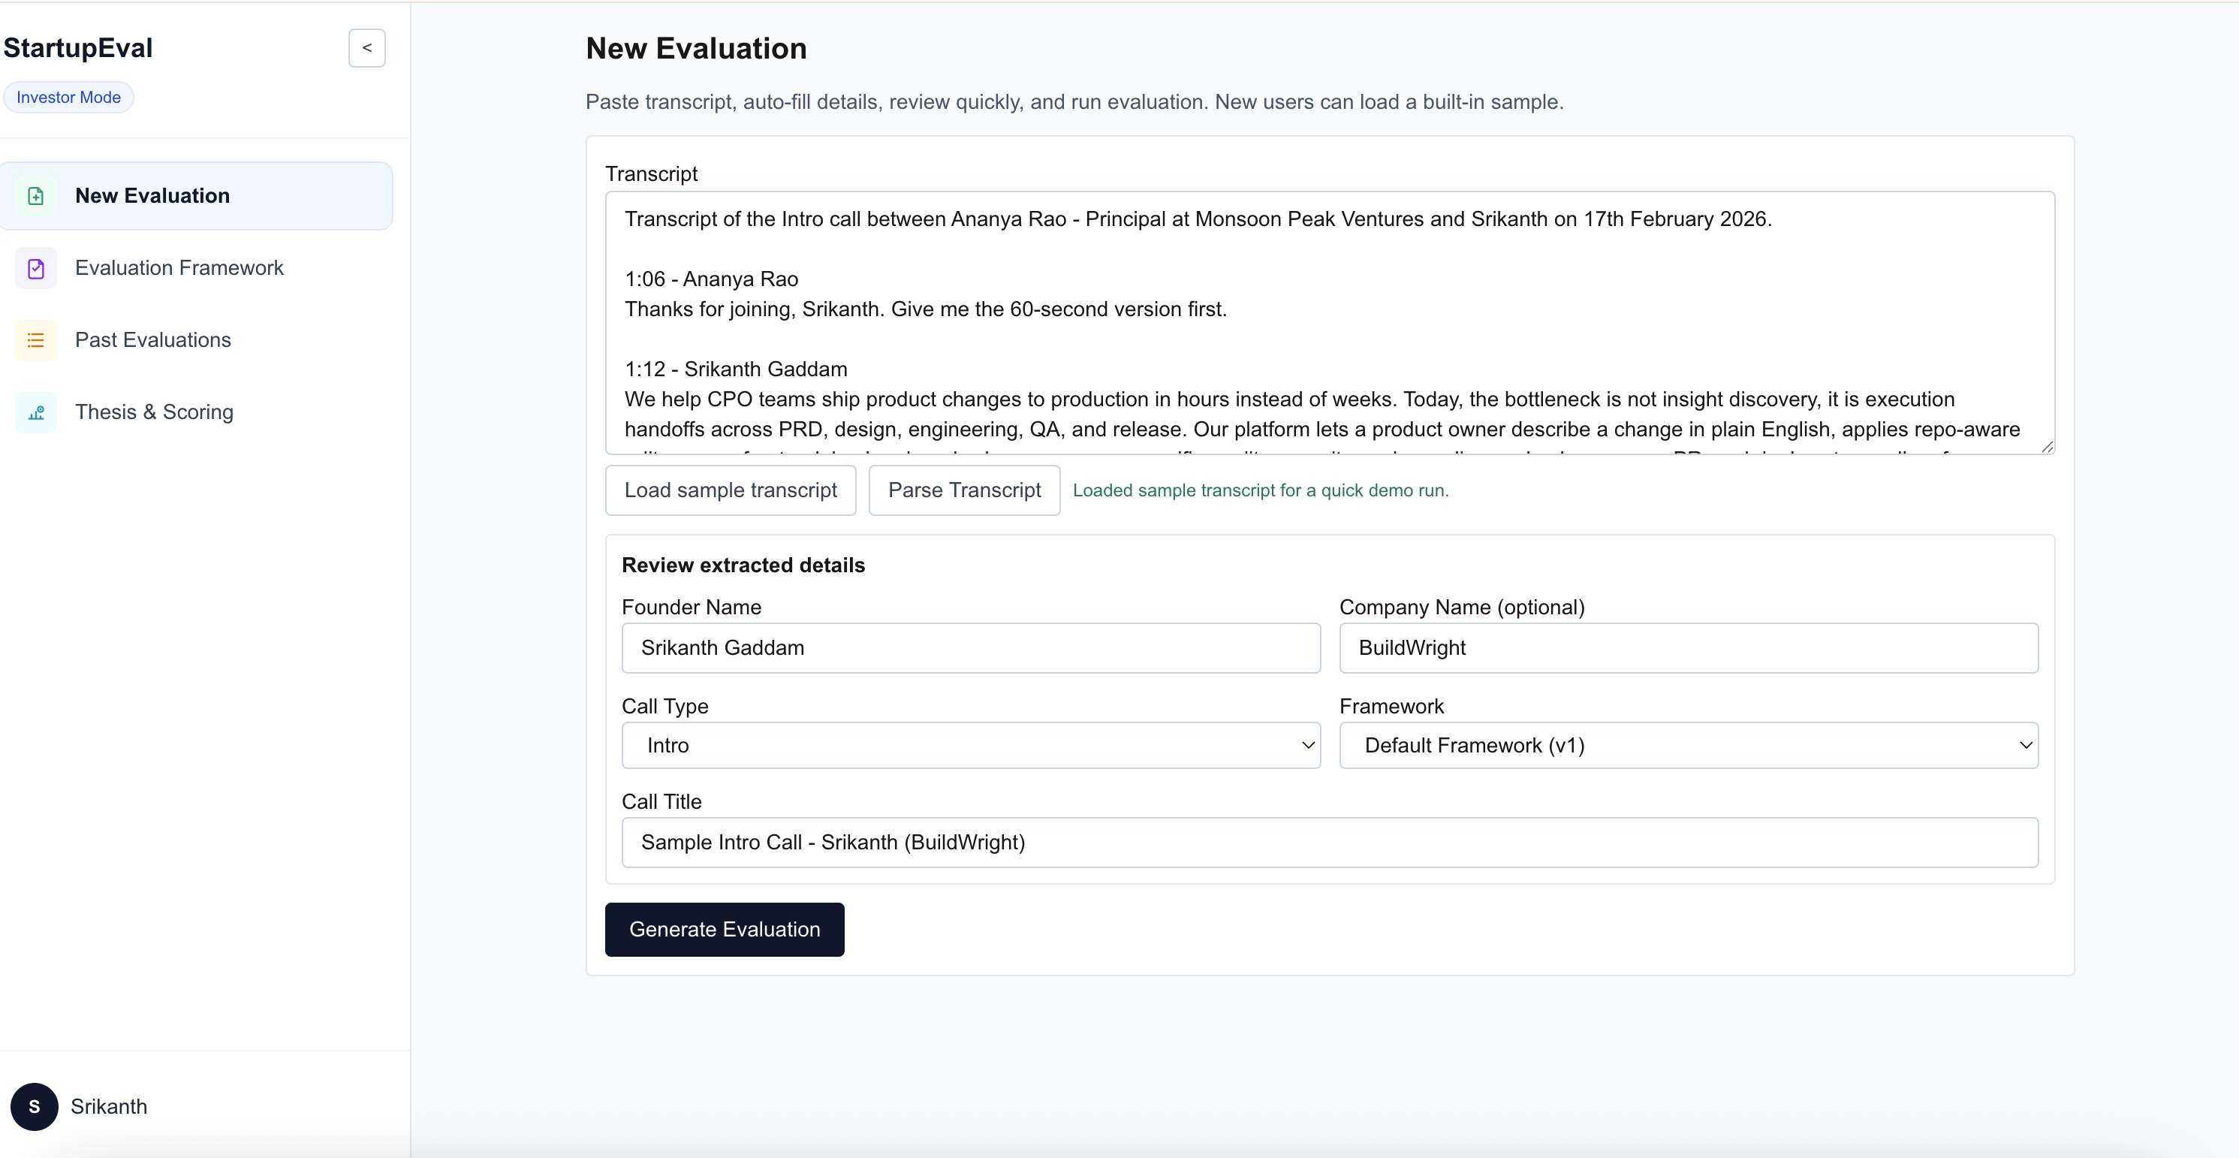
Task: Collapse the sidebar with the arrow button
Action: click(367, 48)
